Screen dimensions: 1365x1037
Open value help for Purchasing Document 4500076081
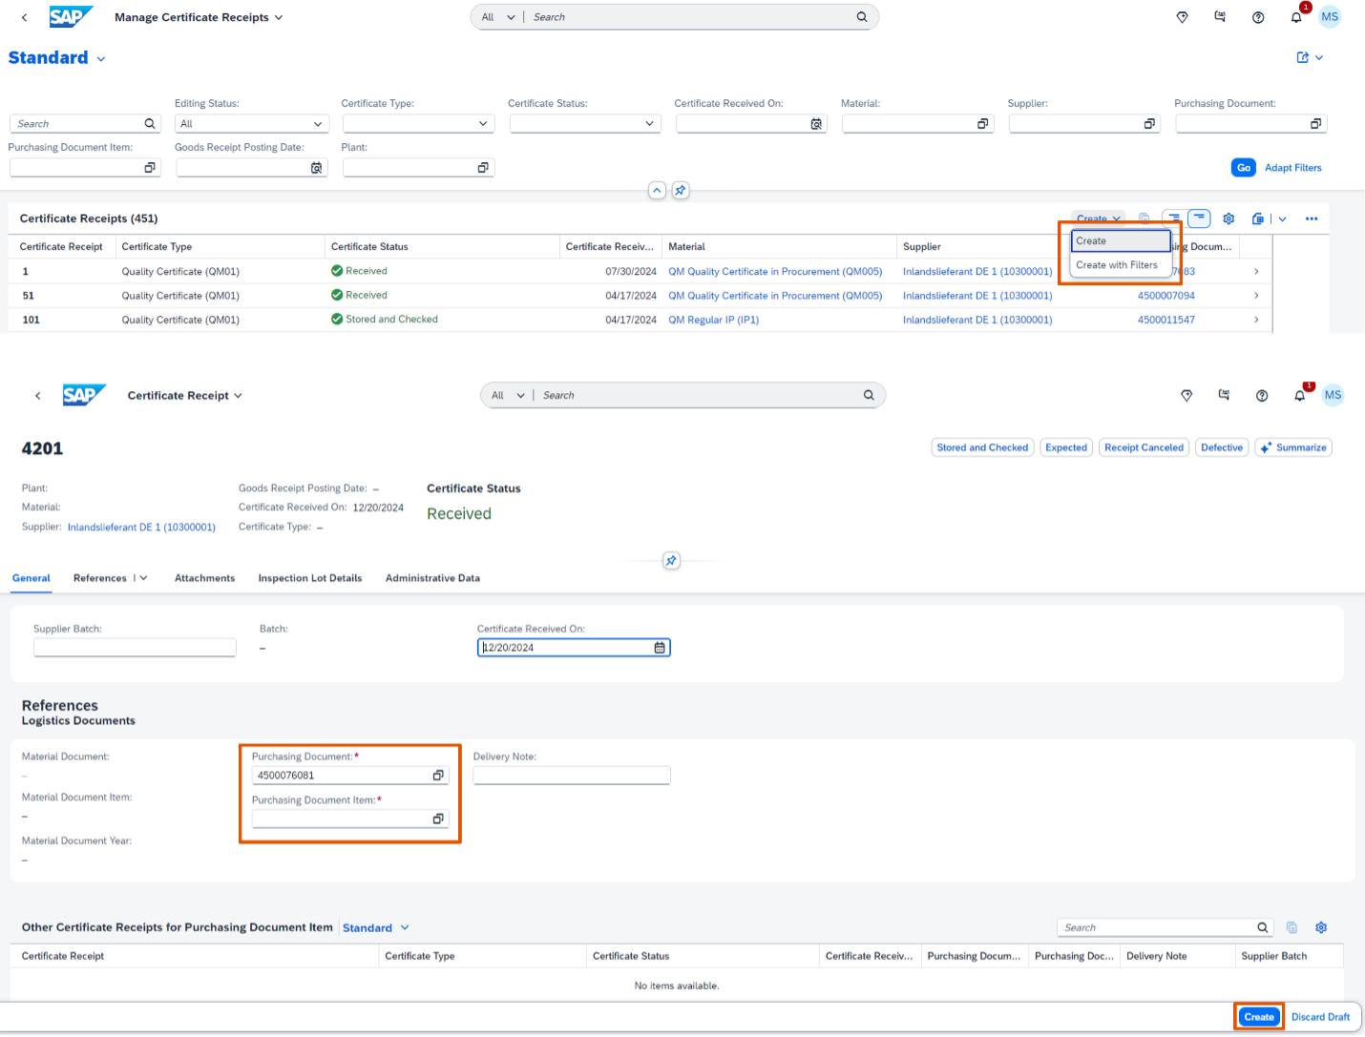pos(438,776)
